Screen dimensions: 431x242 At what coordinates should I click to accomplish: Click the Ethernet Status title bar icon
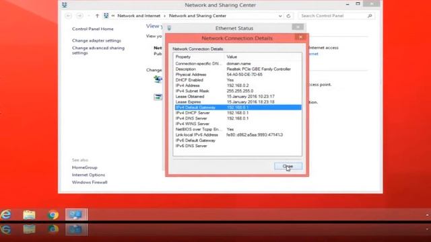pyautogui.click(x=169, y=28)
